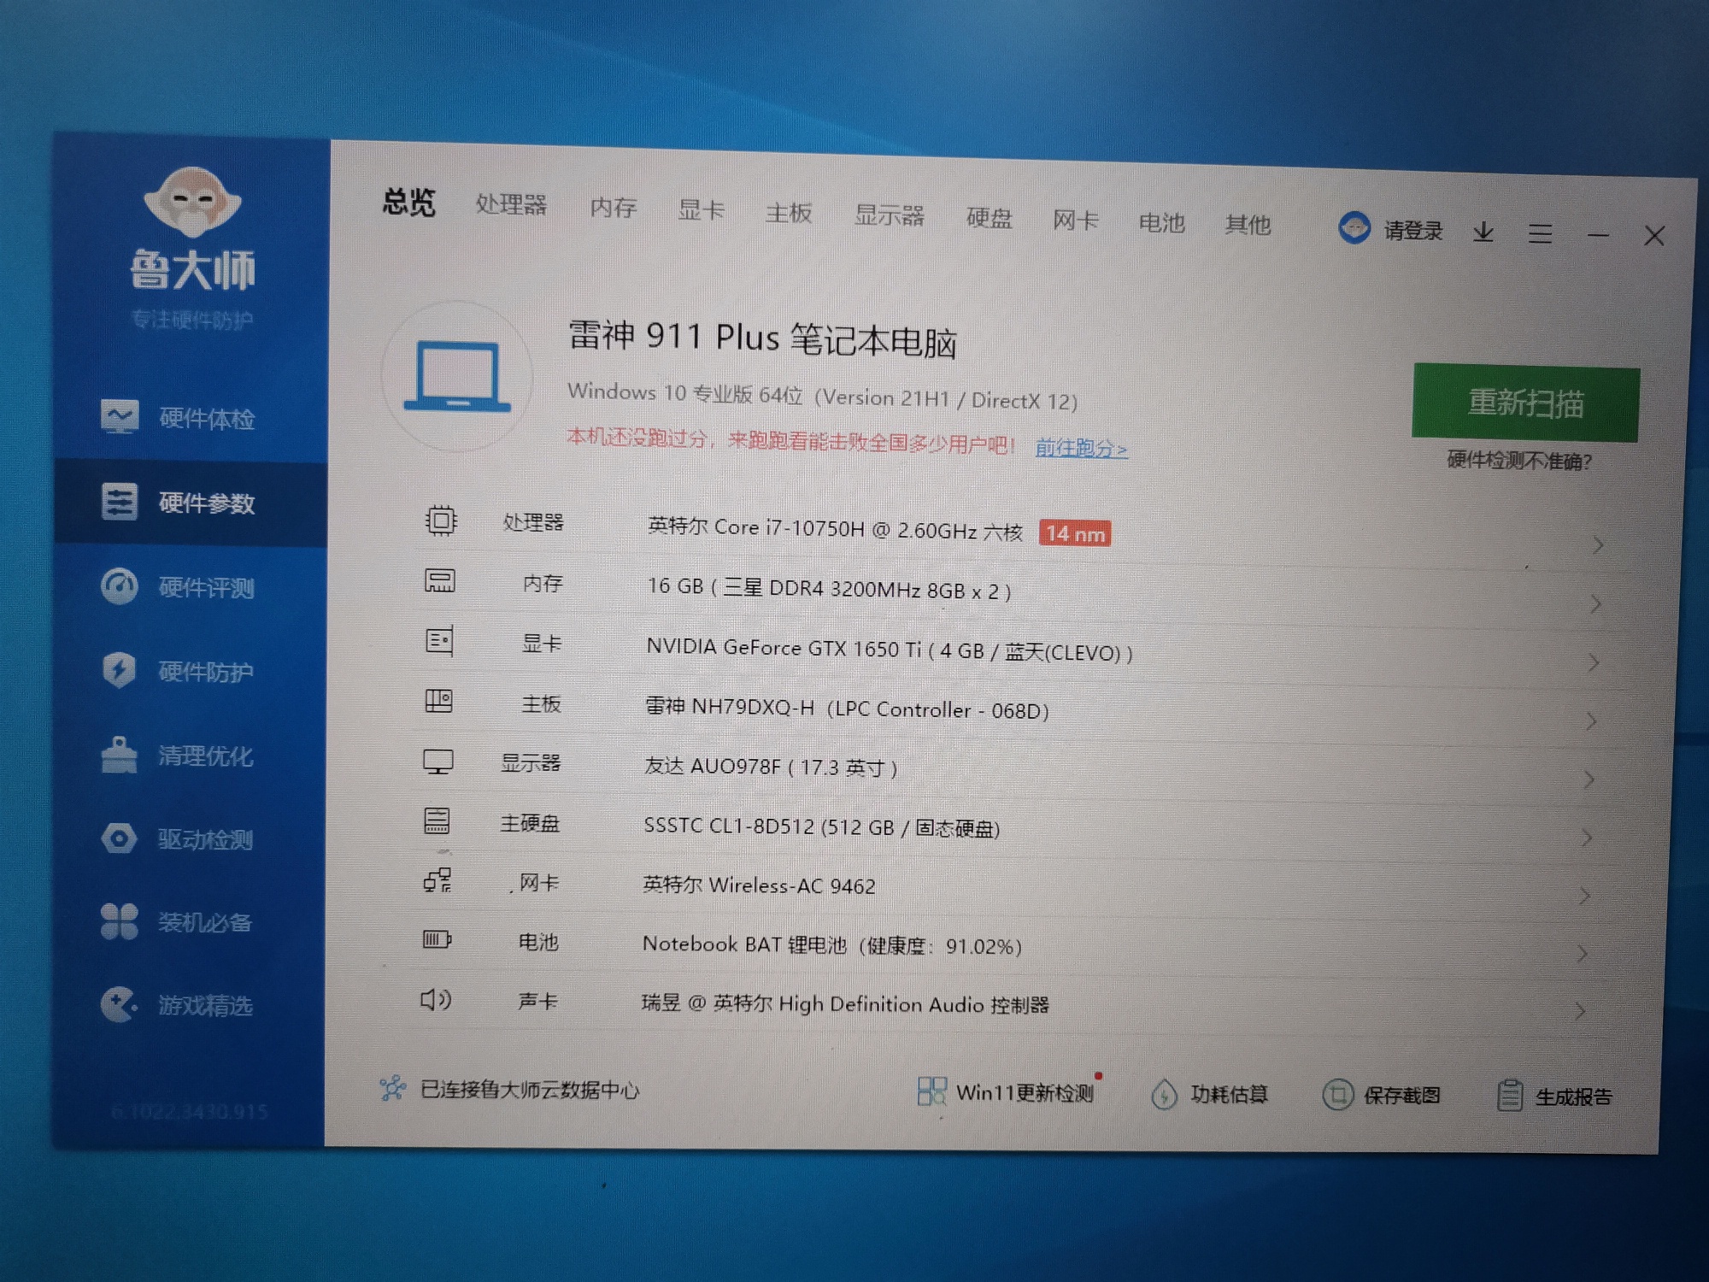Click the monitor display icon
This screenshot has height=1282, width=1709.
pyautogui.click(x=438, y=762)
